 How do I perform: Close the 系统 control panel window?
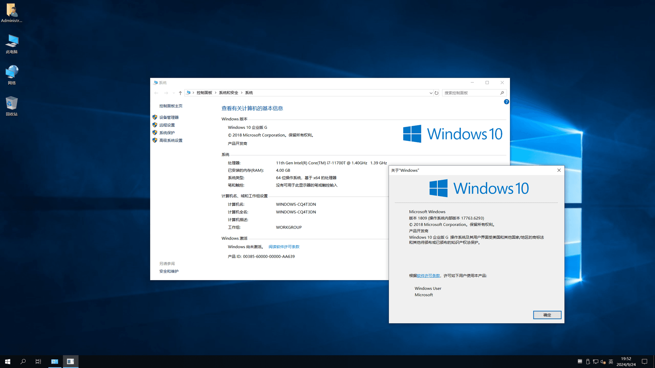click(502, 82)
